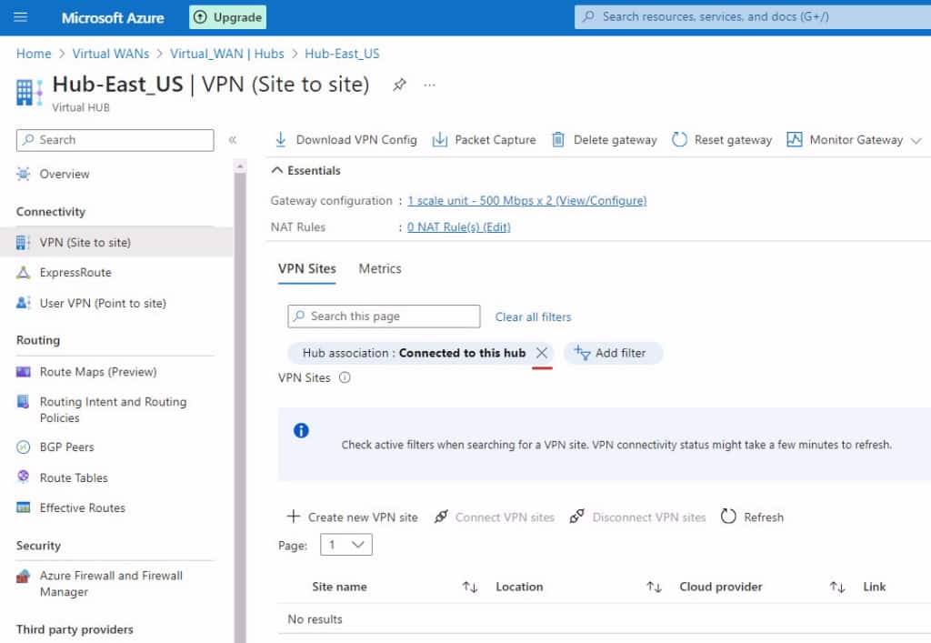Open the Page number dropdown
The width and height of the screenshot is (931, 643).
[346, 544]
